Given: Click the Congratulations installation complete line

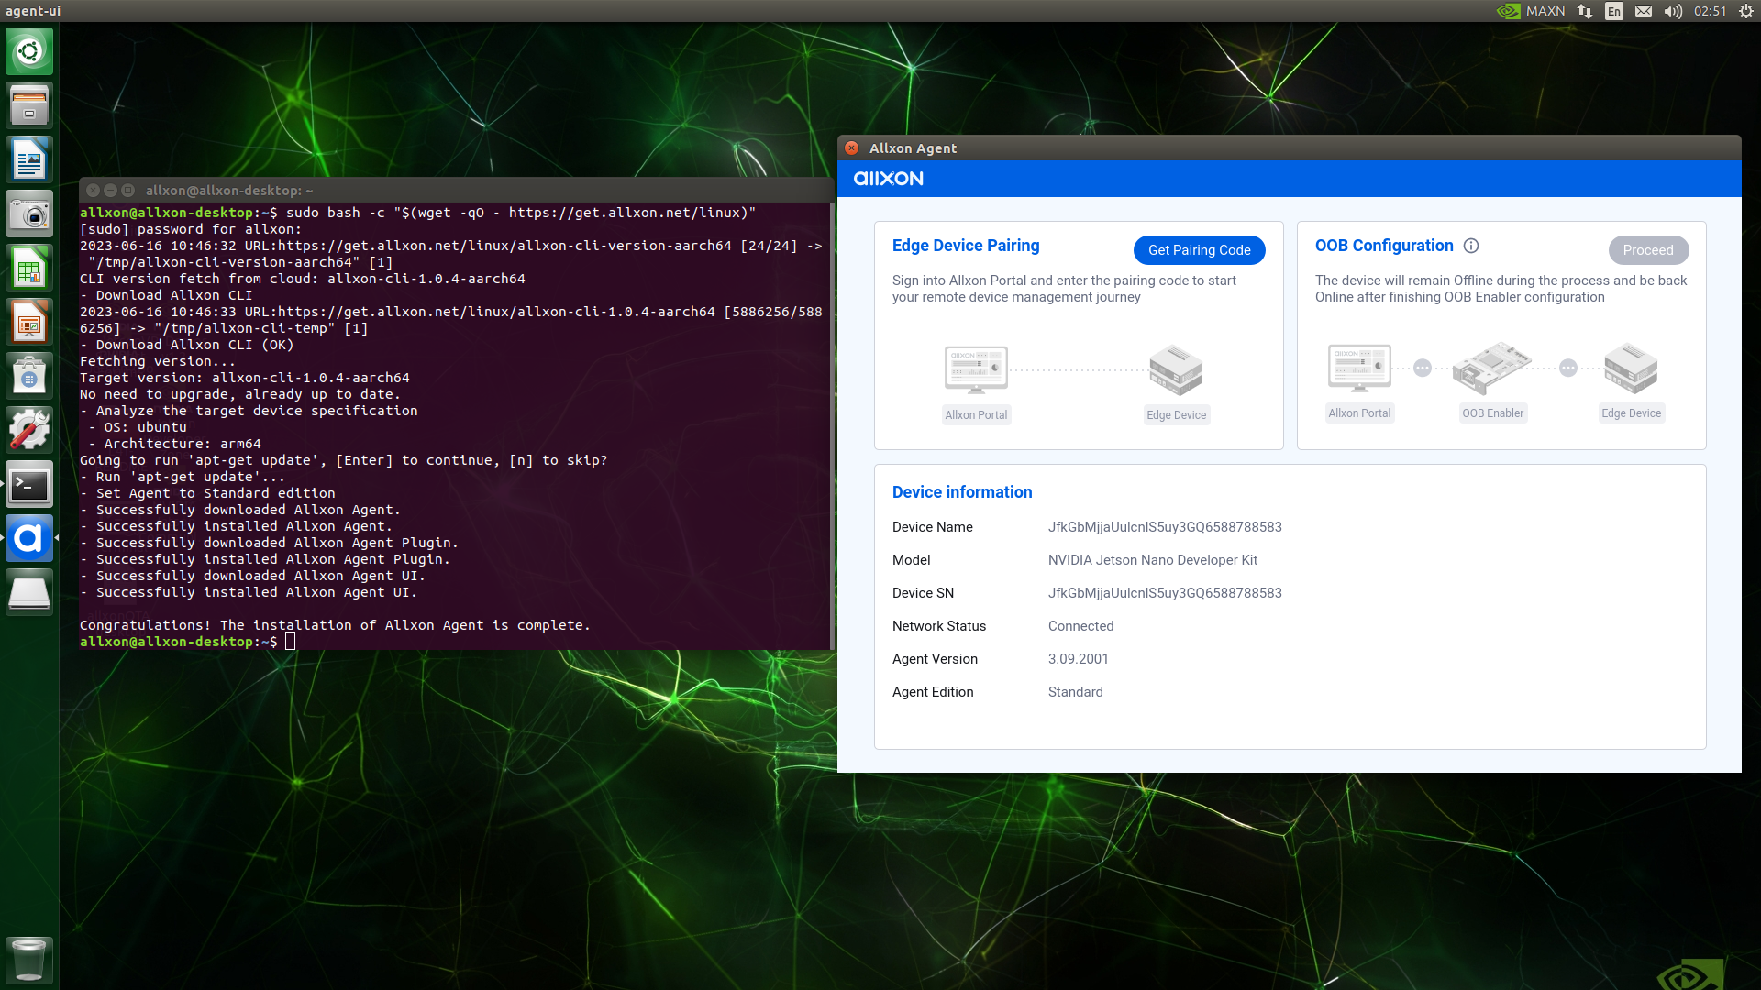Looking at the screenshot, I should coord(335,625).
